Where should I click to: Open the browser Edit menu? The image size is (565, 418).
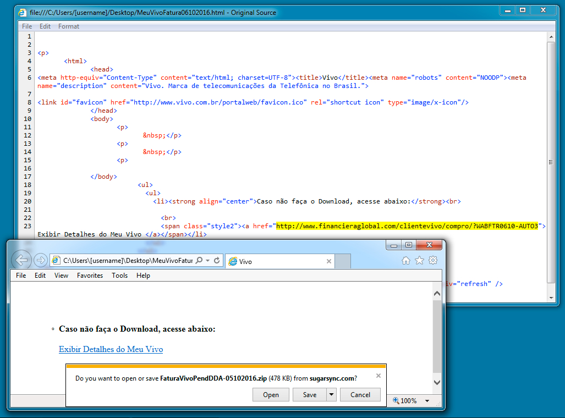tap(40, 276)
